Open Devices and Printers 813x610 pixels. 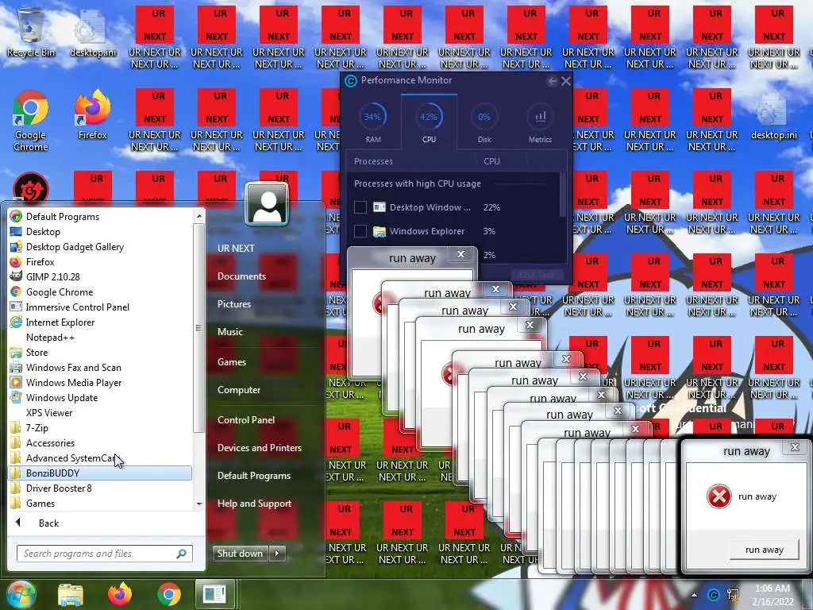[x=260, y=448]
